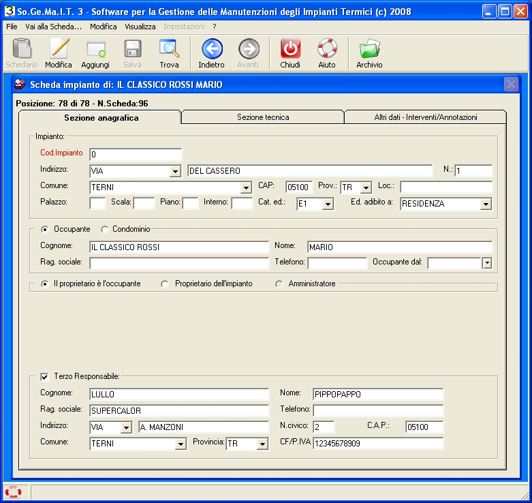Viewport: 532px width, 503px height.
Task: Click the Cod.Impianto input field
Action: click(x=136, y=155)
